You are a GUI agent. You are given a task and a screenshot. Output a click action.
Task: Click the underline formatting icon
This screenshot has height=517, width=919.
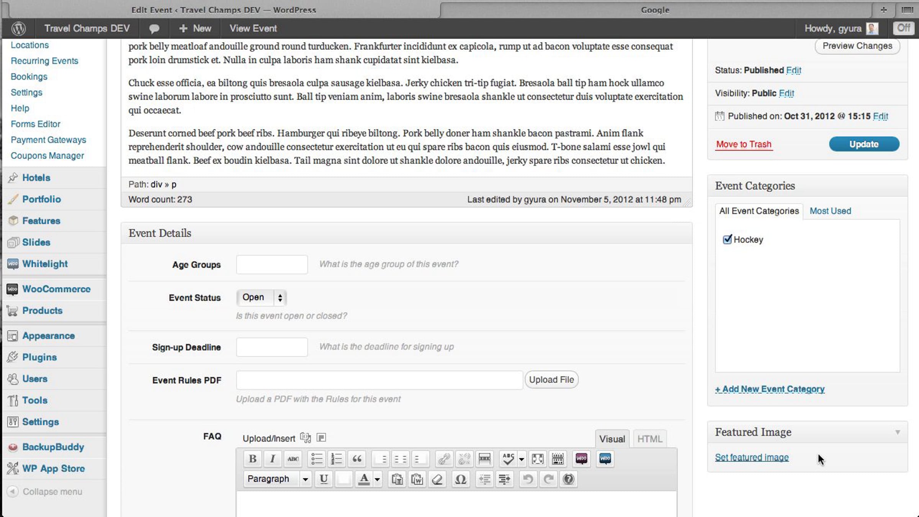(x=324, y=479)
